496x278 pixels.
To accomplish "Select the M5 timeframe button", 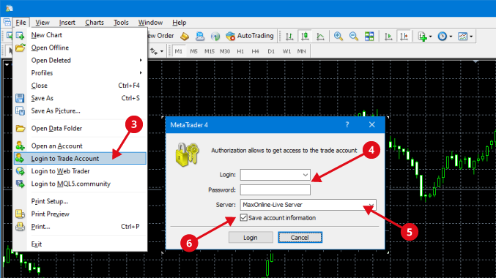I will [193, 51].
